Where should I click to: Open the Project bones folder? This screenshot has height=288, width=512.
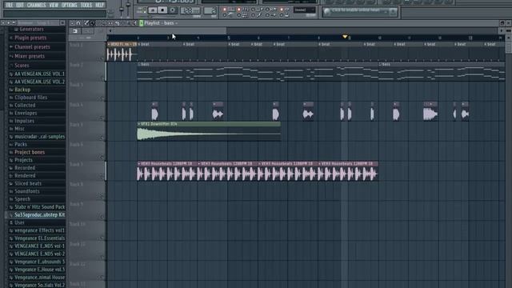[30, 152]
